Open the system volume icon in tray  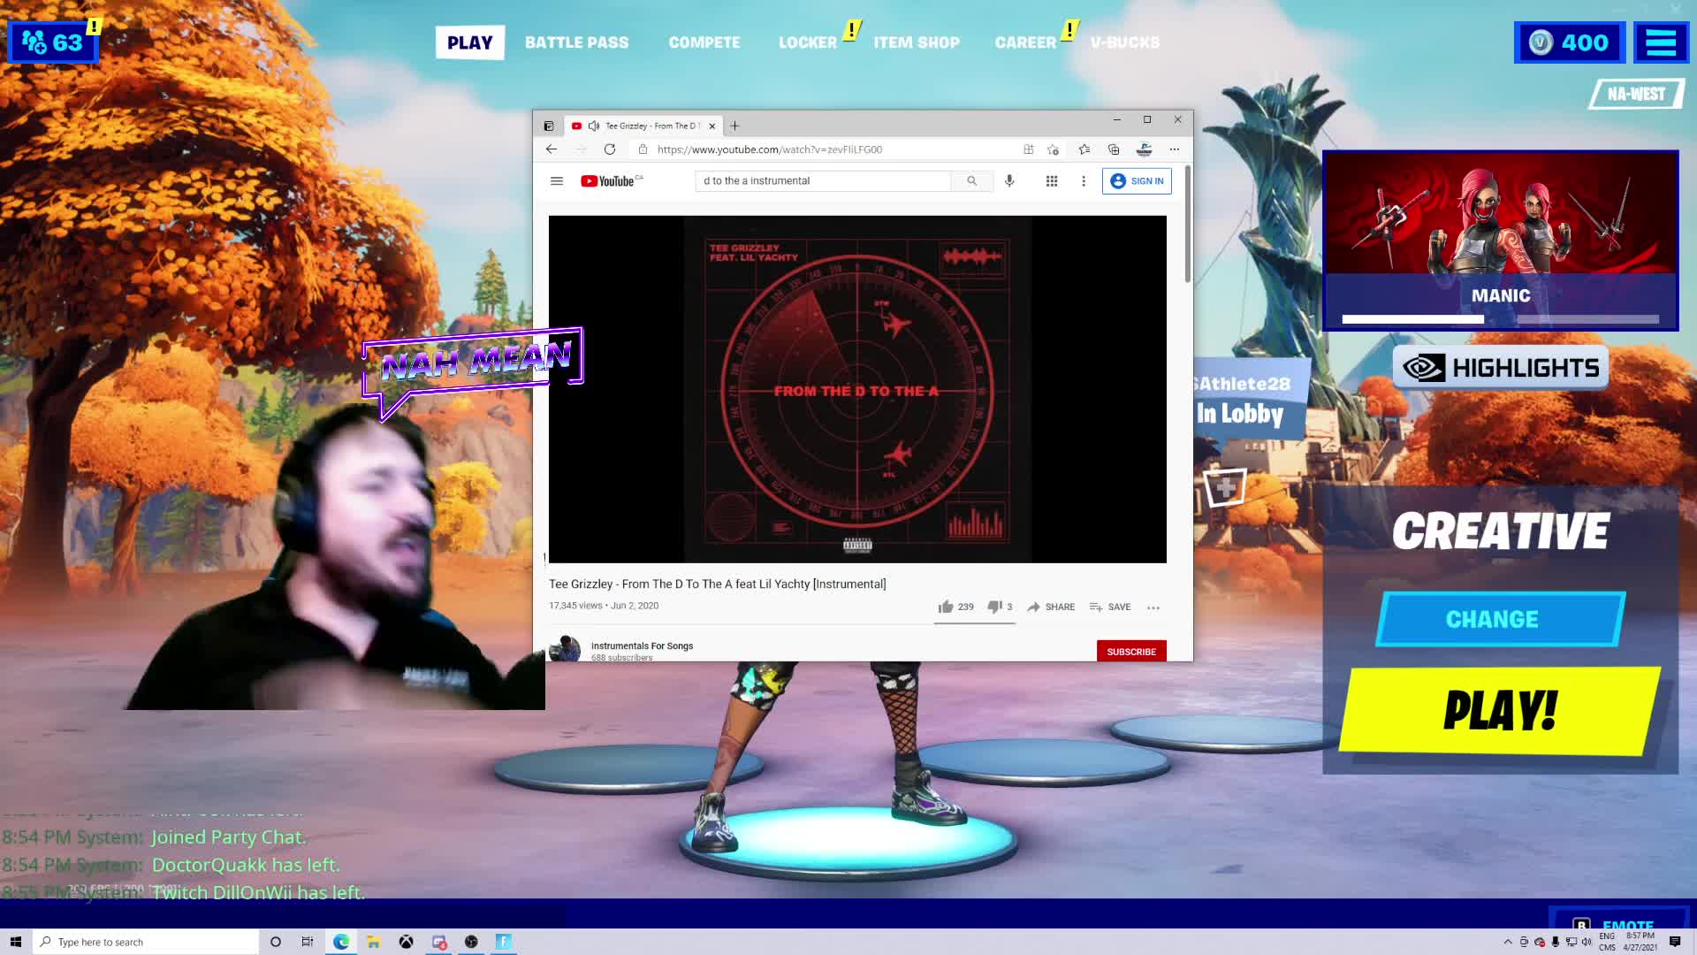[x=1587, y=942]
